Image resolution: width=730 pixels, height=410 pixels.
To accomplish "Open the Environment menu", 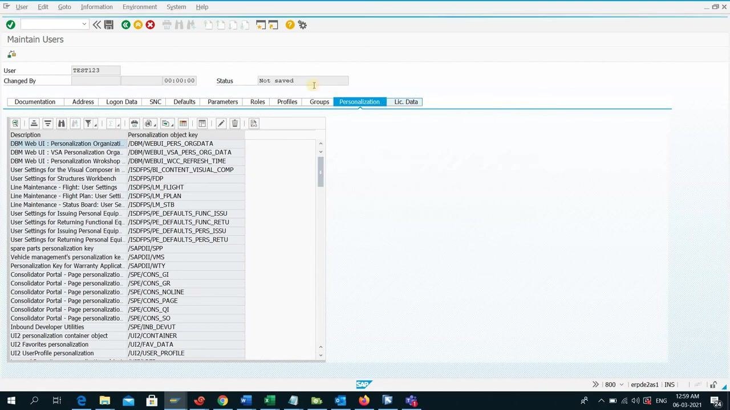I will [x=140, y=7].
